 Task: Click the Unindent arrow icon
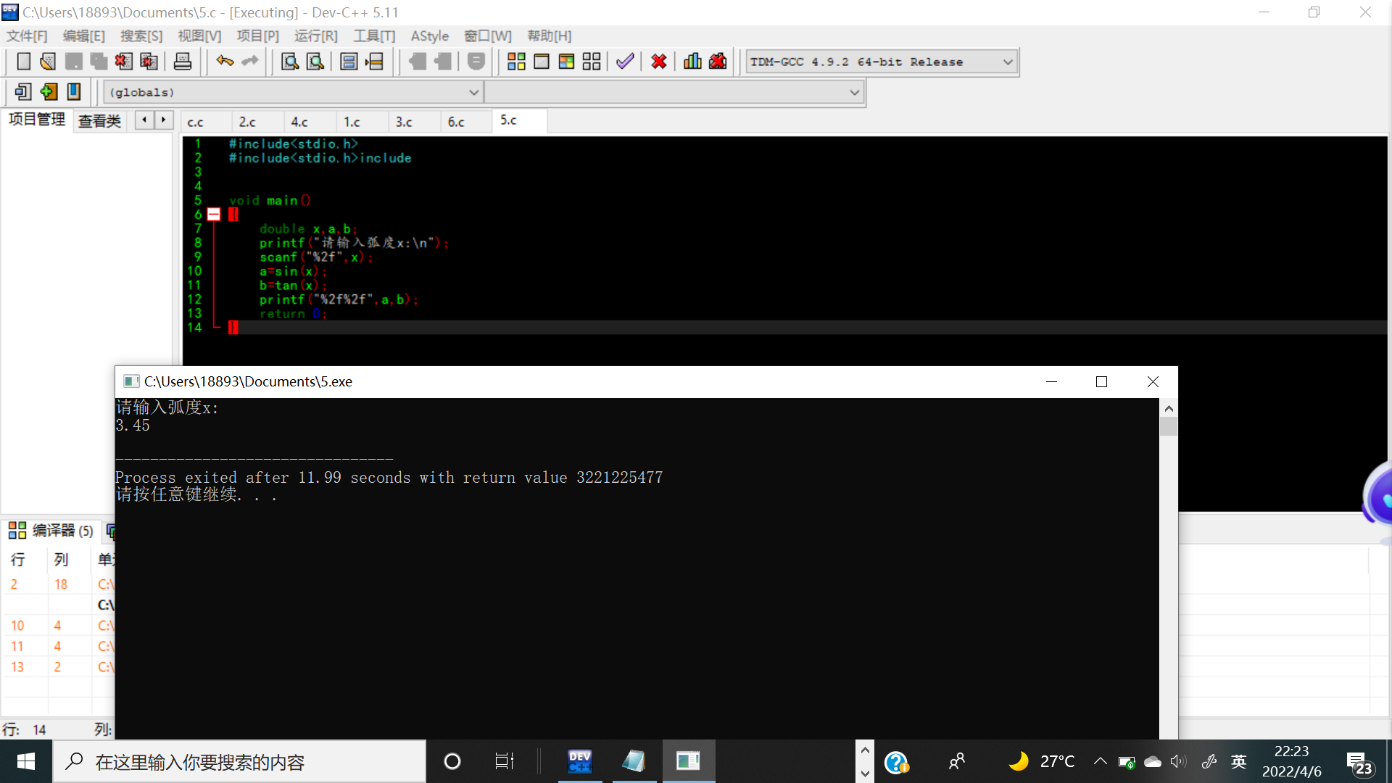click(x=443, y=62)
